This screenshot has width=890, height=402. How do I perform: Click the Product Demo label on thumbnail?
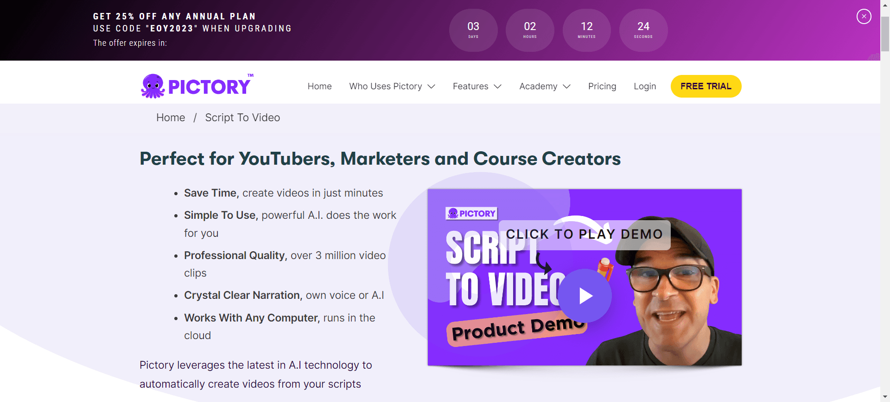[x=517, y=329]
